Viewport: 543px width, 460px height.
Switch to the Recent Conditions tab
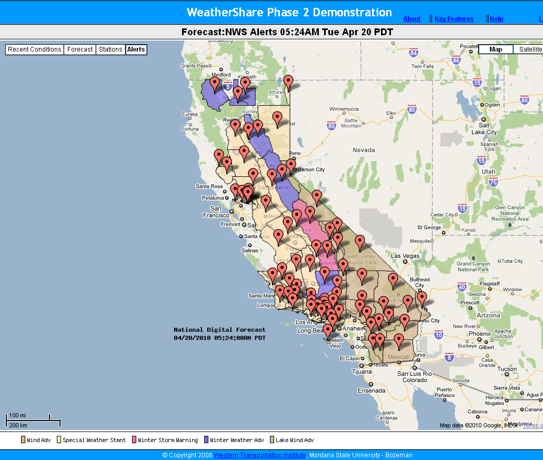35,49
